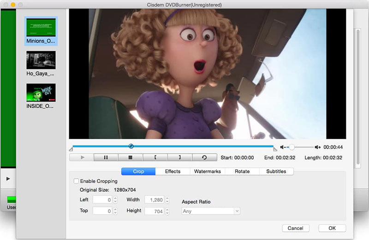Switch to the Effects tab

(x=173, y=171)
